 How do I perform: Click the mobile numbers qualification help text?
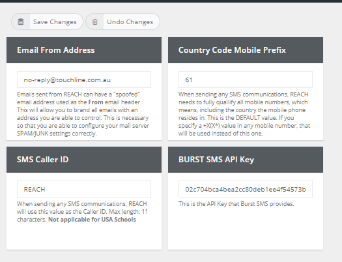(244, 114)
